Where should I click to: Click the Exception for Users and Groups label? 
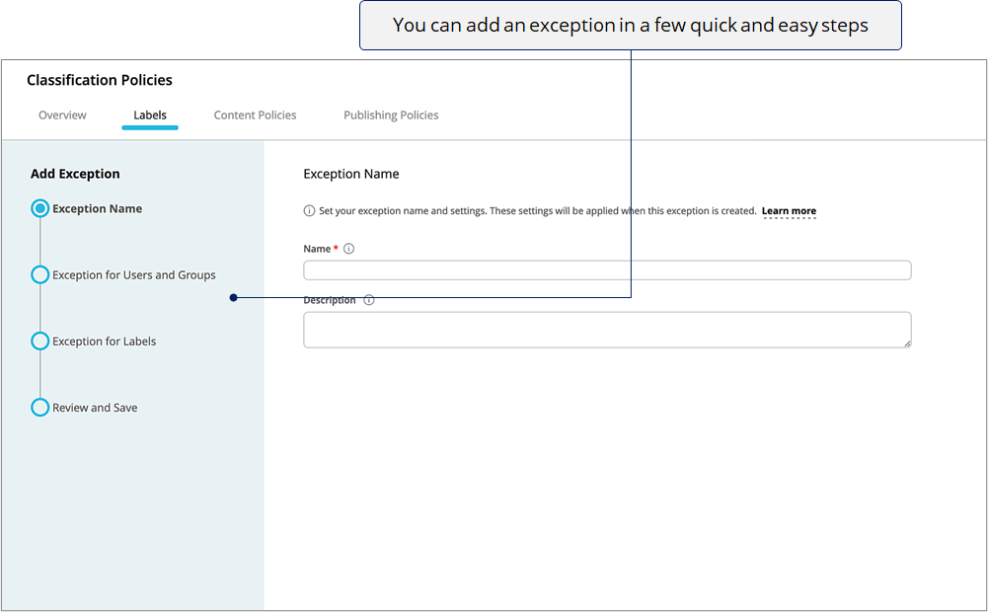tap(134, 274)
